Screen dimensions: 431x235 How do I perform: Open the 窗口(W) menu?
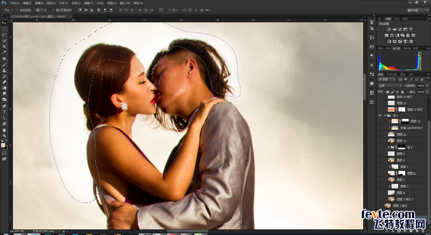tap(125, 3)
